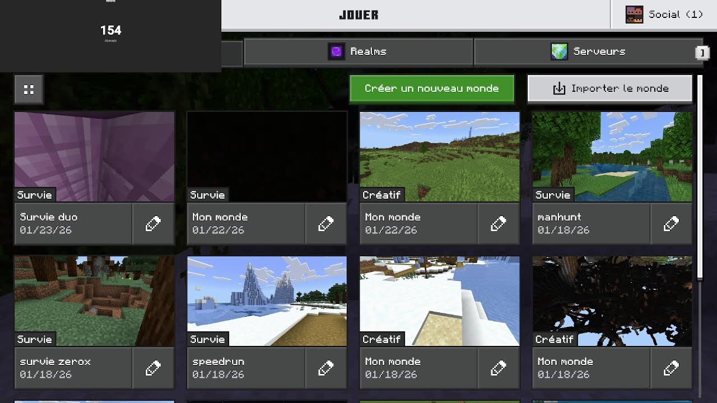This screenshot has height=403, width=717.
Task: Select Mon monde 01/22/26 under black thumbnail
Action: click(246, 224)
